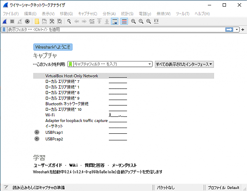This screenshot has width=247, height=191.
Task: Close the capture file icon
Action: (x=52, y=21)
